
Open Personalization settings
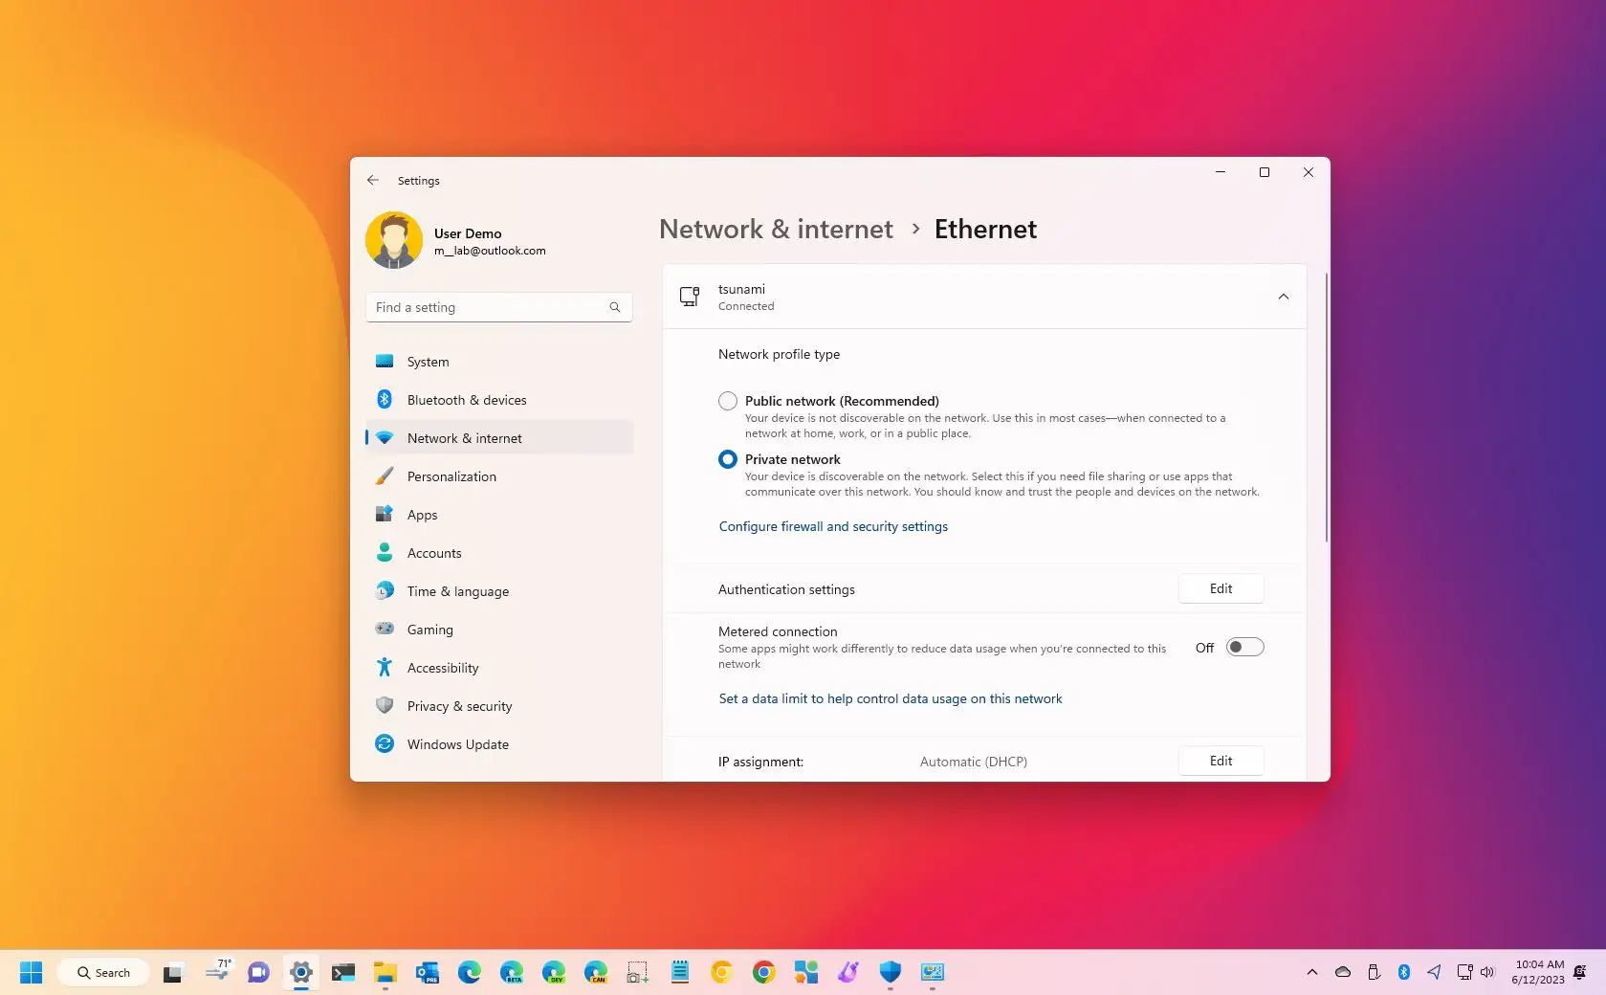coord(451,476)
